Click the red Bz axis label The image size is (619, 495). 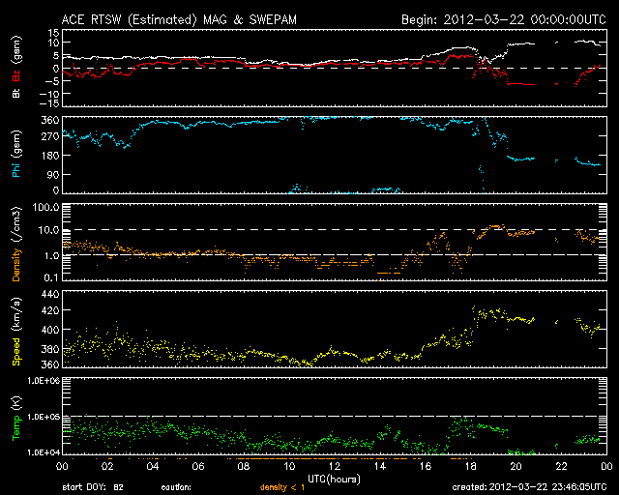[16, 75]
